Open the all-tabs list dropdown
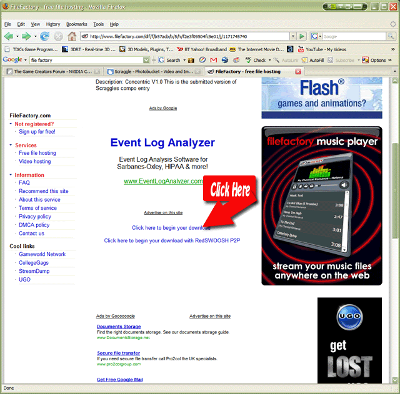 point(394,71)
